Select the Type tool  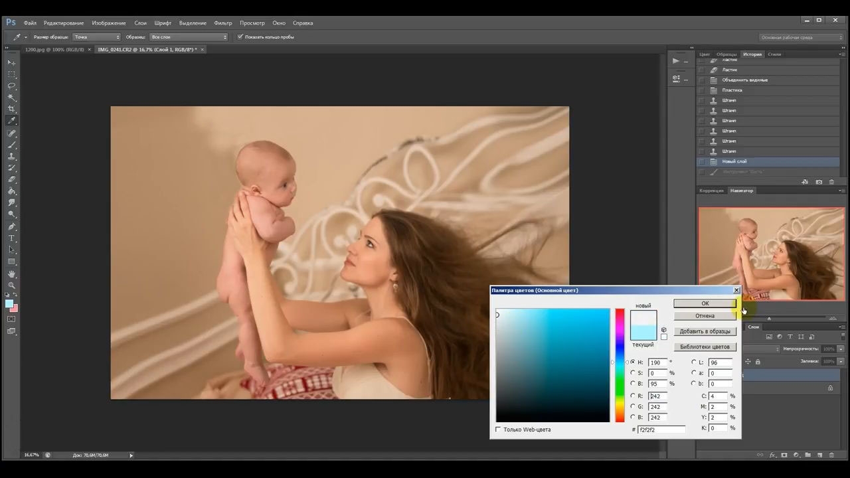click(11, 238)
